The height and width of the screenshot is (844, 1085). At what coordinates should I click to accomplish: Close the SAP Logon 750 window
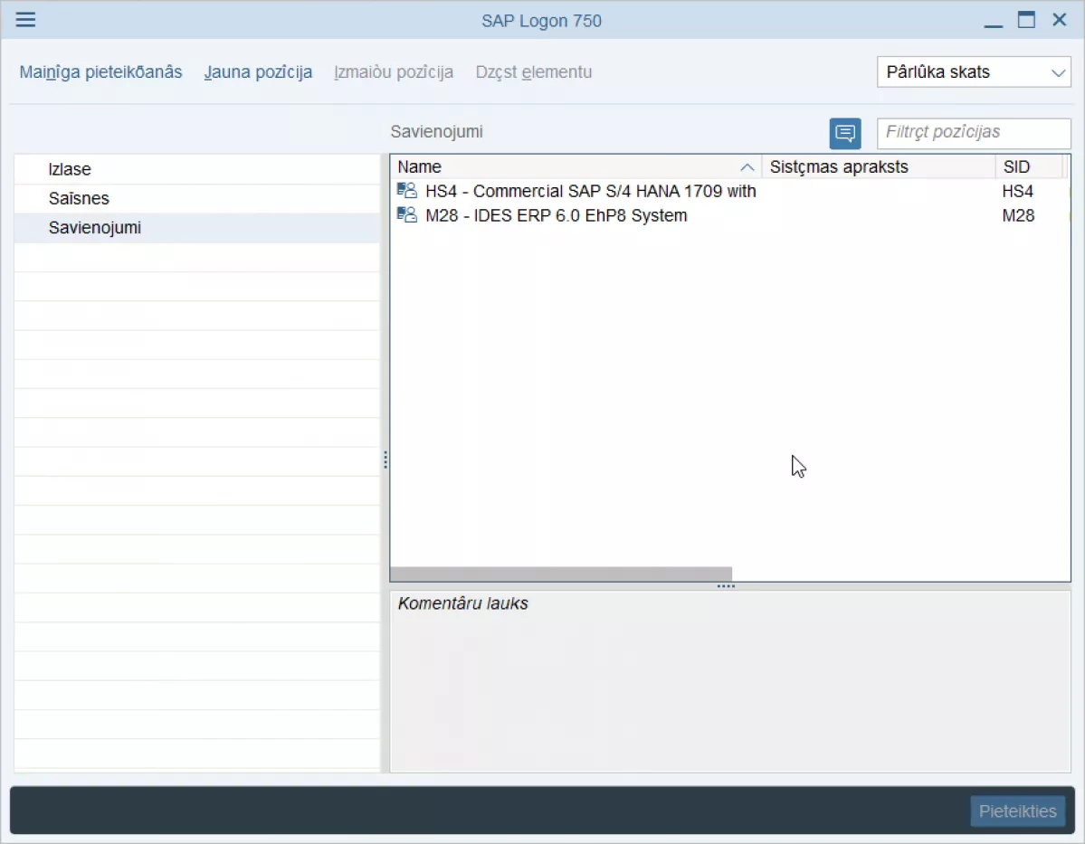pos(1060,19)
